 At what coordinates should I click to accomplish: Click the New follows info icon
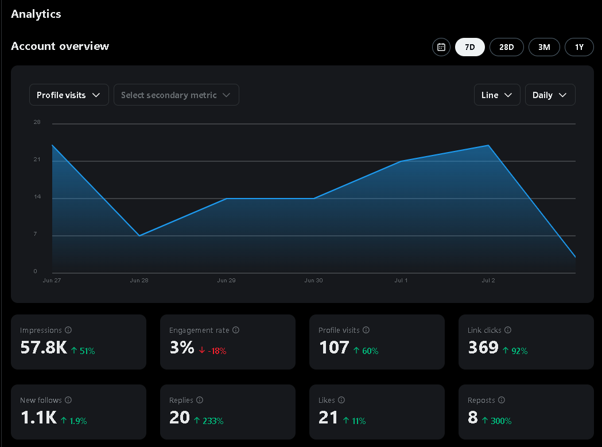pyautogui.click(x=69, y=400)
